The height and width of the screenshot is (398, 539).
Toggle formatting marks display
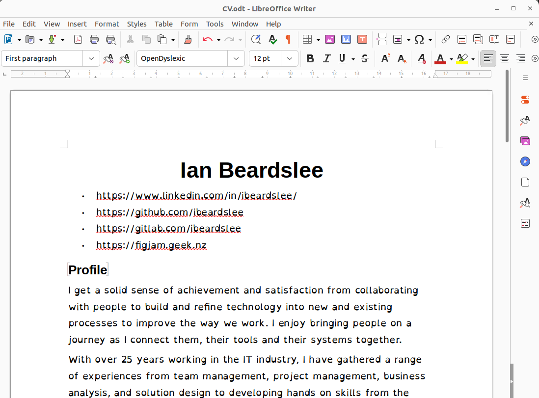point(288,39)
